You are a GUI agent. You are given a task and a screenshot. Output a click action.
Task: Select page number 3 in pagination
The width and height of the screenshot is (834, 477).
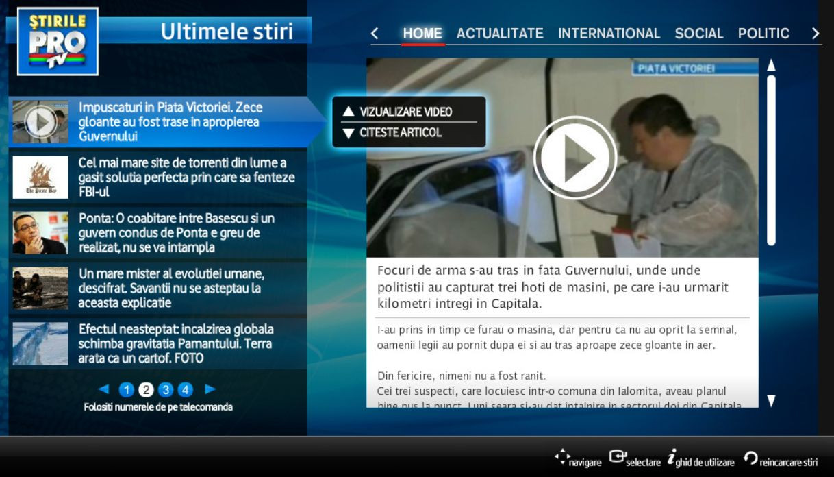[165, 389]
